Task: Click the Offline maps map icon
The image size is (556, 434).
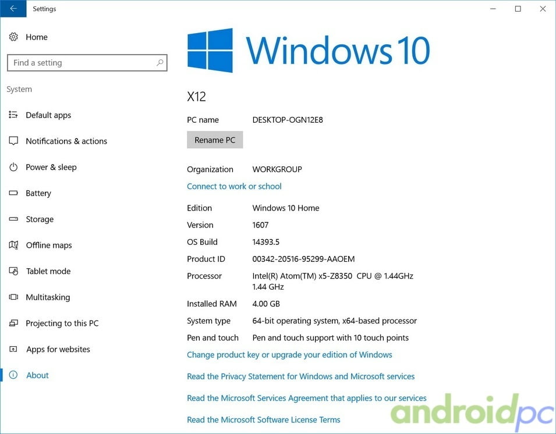Action: click(13, 245)
